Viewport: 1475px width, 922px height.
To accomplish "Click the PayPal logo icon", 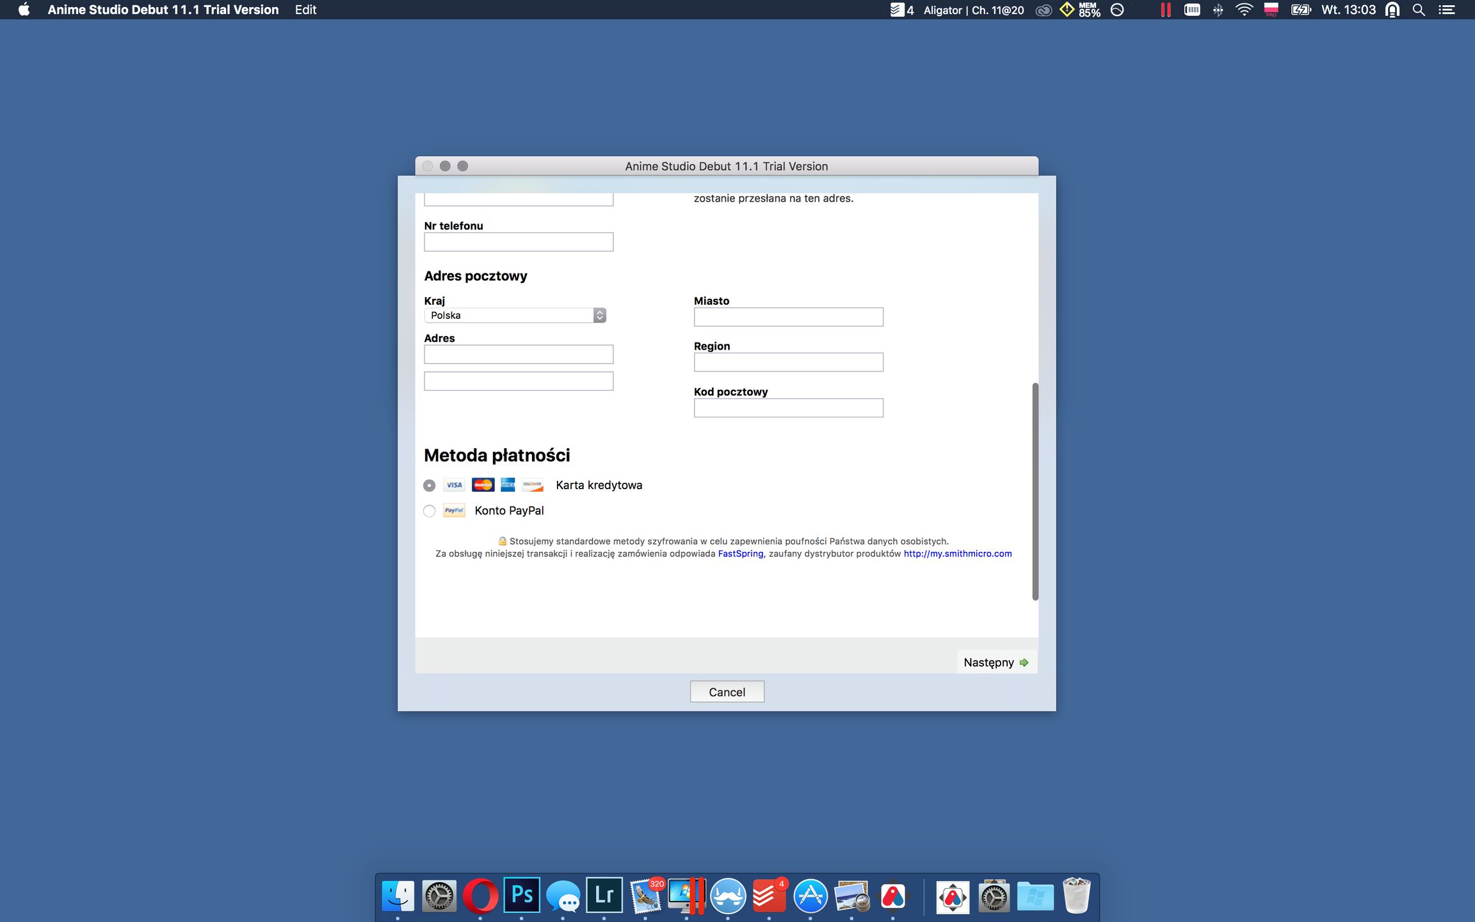I will [454, 510].
